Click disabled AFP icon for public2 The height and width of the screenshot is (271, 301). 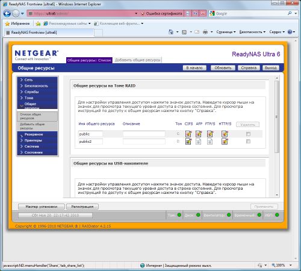pos(199,142)
